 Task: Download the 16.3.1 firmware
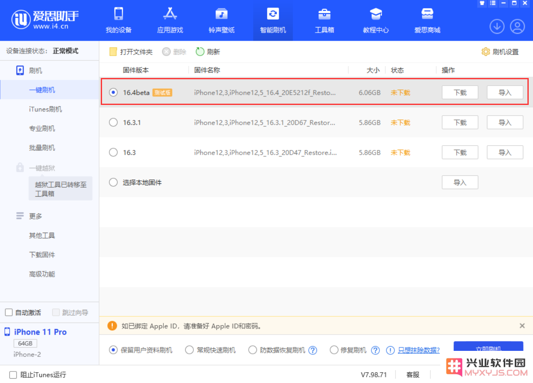[x=460, y=123]
